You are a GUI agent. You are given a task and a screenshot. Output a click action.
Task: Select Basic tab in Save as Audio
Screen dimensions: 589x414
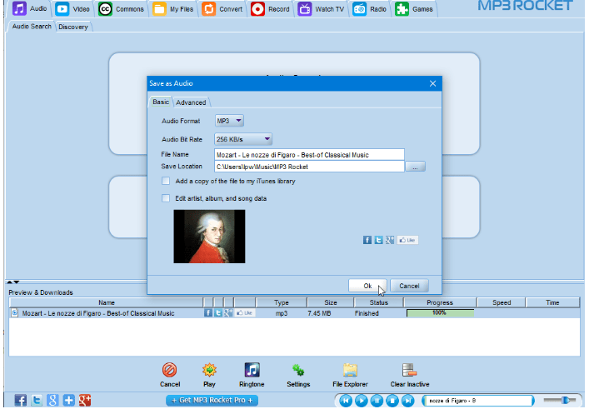[161, 102]
